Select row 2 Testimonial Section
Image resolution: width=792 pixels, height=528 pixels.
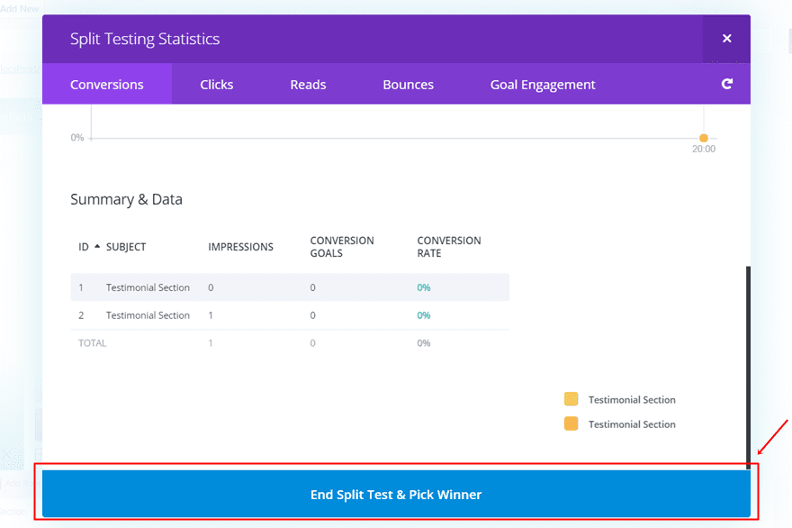point(148,315)
